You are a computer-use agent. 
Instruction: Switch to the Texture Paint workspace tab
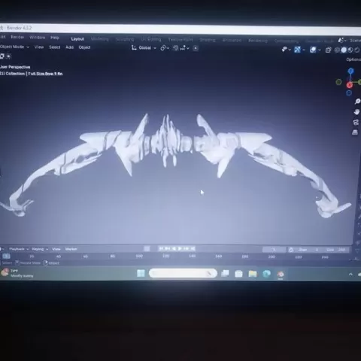(180, 40)
